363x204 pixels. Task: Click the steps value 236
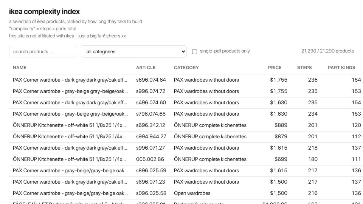313,80
